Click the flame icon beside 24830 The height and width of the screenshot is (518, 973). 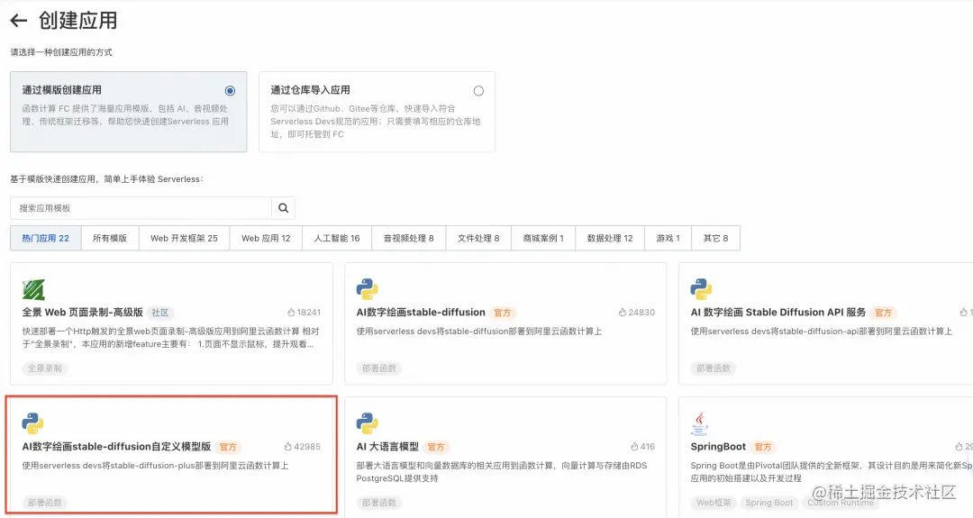pos(623,313)
